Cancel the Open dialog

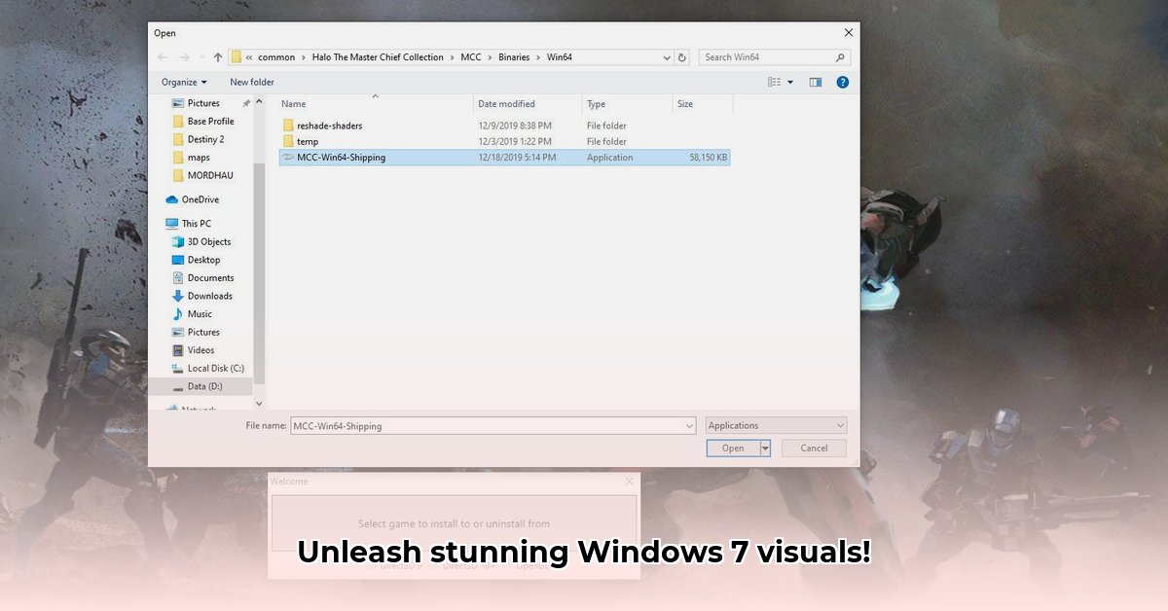(813, 448)
